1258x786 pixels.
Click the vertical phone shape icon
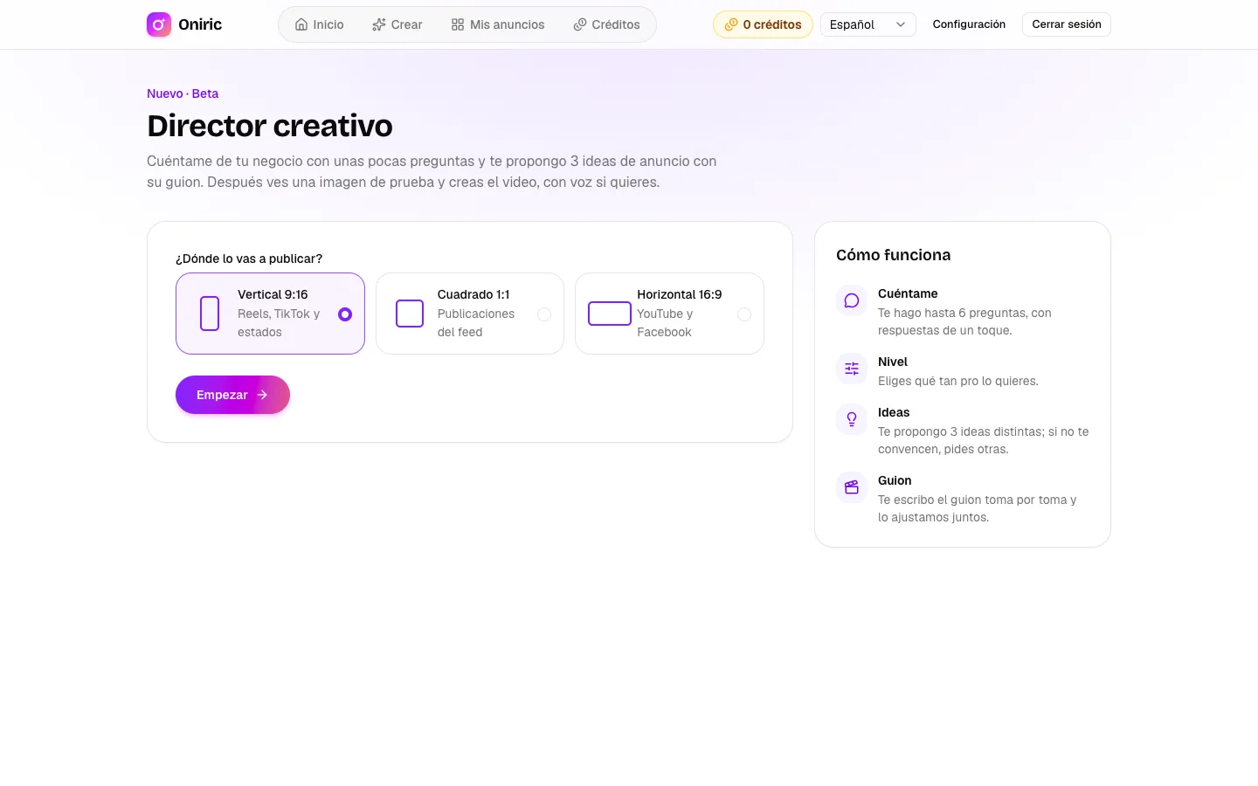click(x=210, y=314)
